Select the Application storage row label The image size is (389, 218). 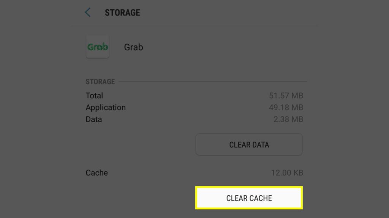[x=106, y=107]
